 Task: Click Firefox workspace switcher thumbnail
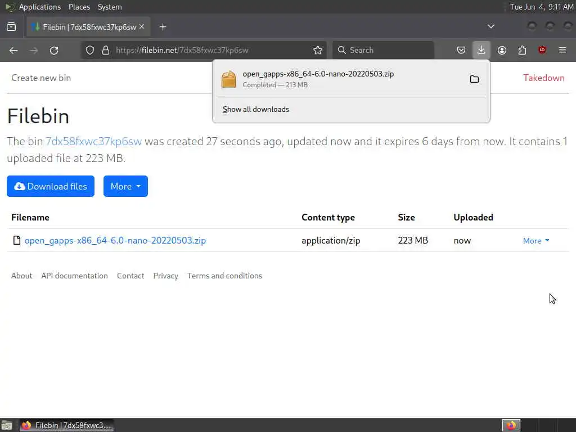[511, 425]
